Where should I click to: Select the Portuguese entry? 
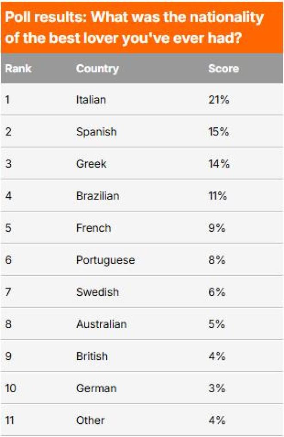[x=105, y=260]
